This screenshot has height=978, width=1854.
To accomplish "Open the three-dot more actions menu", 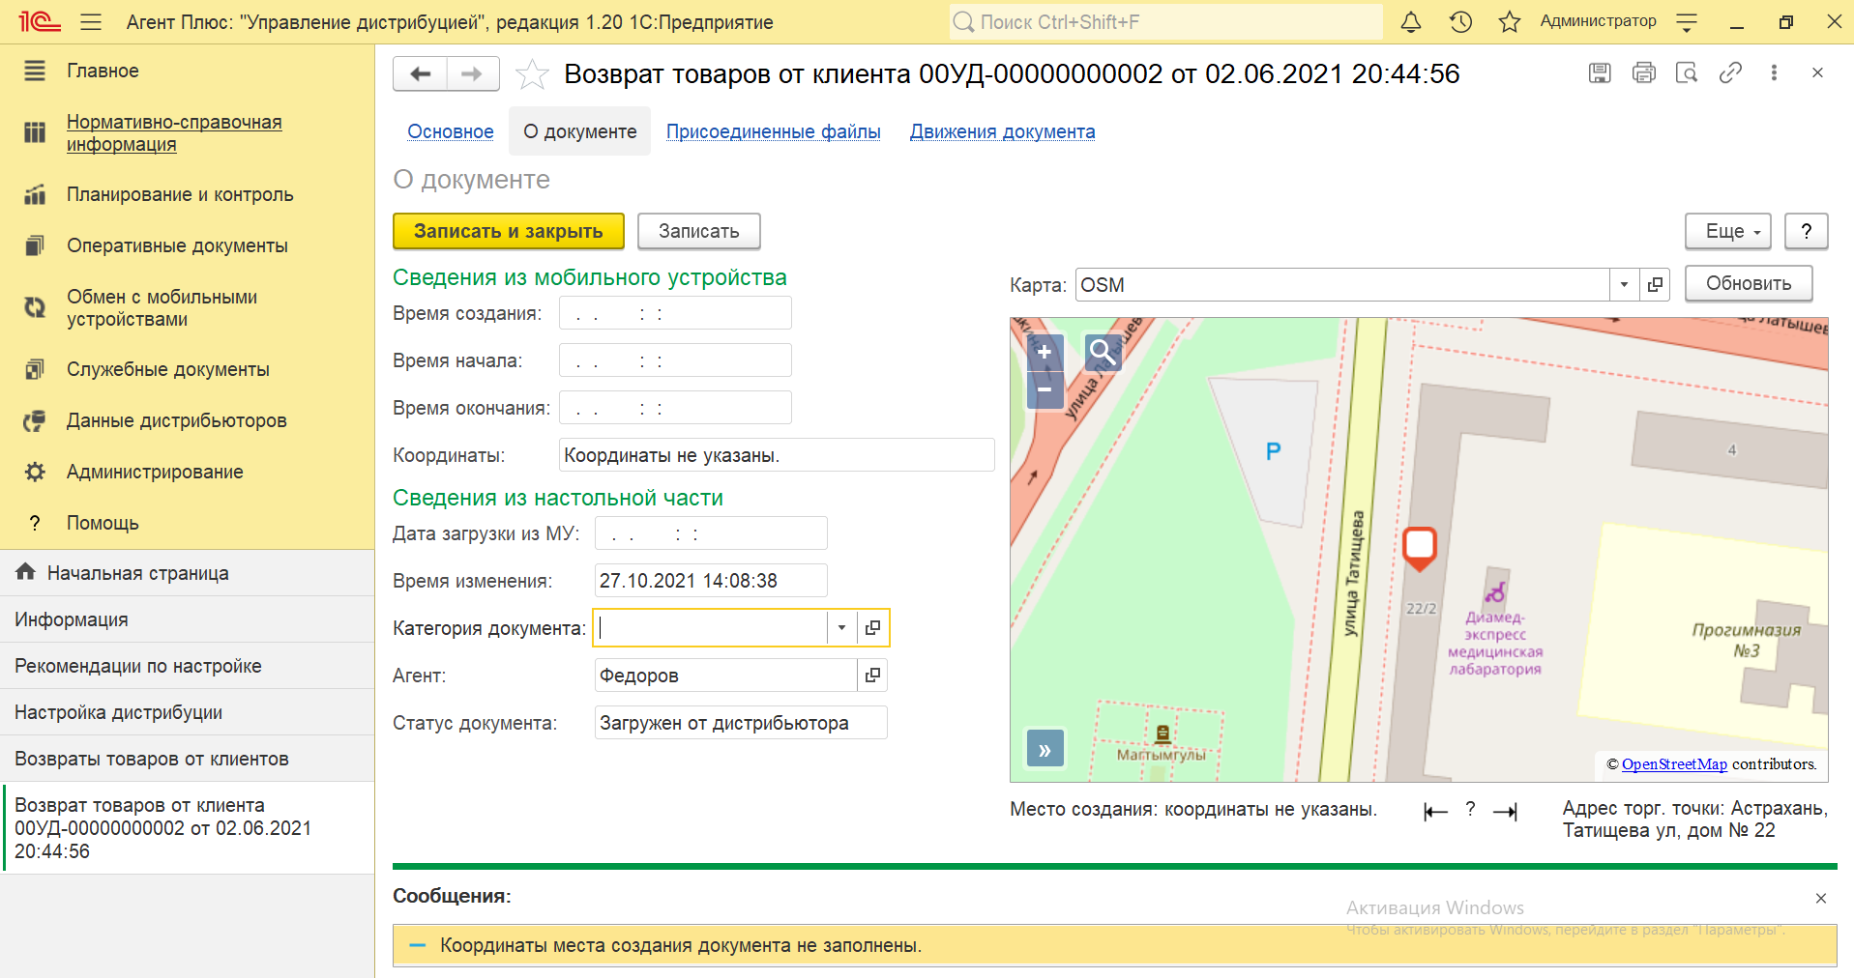I will coord(1774,72).
